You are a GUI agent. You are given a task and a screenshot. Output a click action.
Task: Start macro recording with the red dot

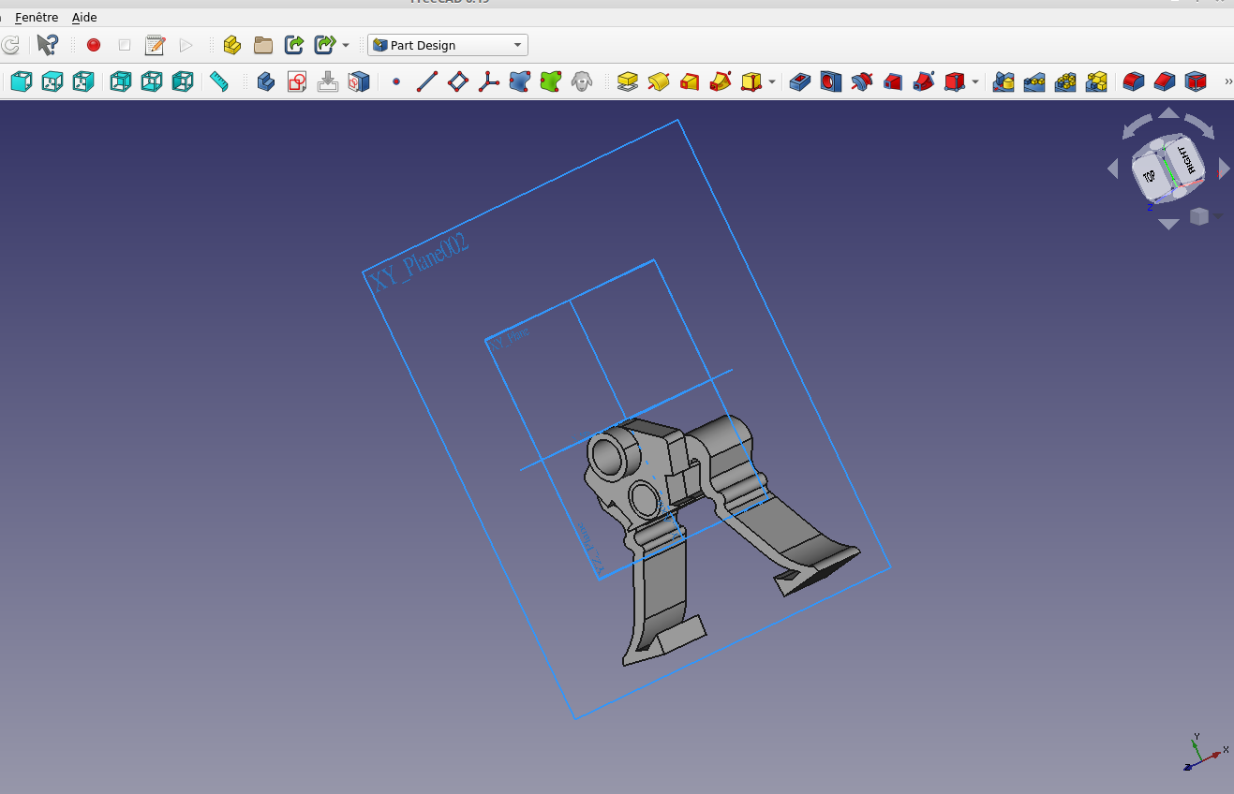(x=94, y=45)
